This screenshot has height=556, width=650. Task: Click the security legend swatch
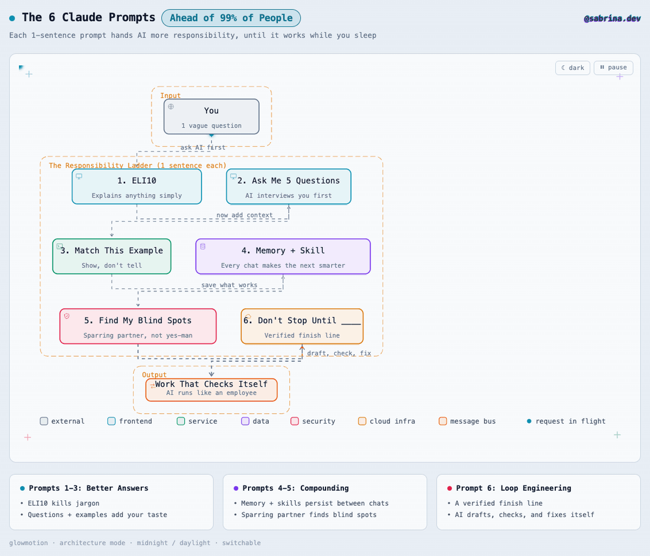[x=295, y=421]
